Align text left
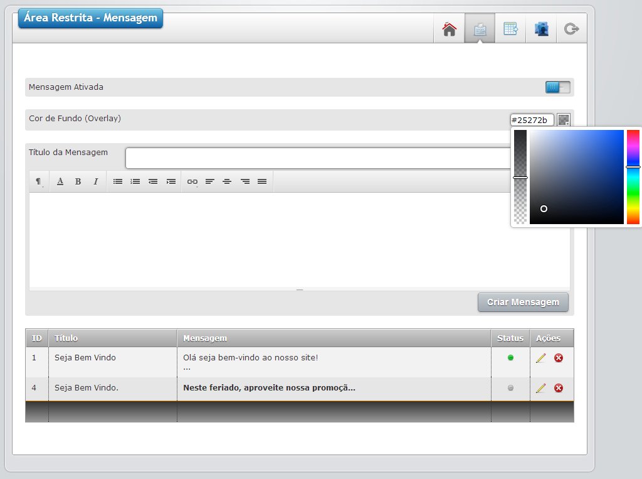The width and height of the screenshot is (642, 479). [210, 181]
